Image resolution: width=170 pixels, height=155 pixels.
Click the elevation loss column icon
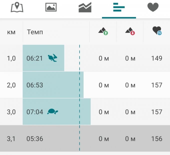tap(130, 31)
